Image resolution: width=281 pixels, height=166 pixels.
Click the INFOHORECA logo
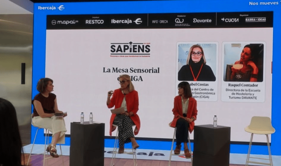click(x=160, y=22)
